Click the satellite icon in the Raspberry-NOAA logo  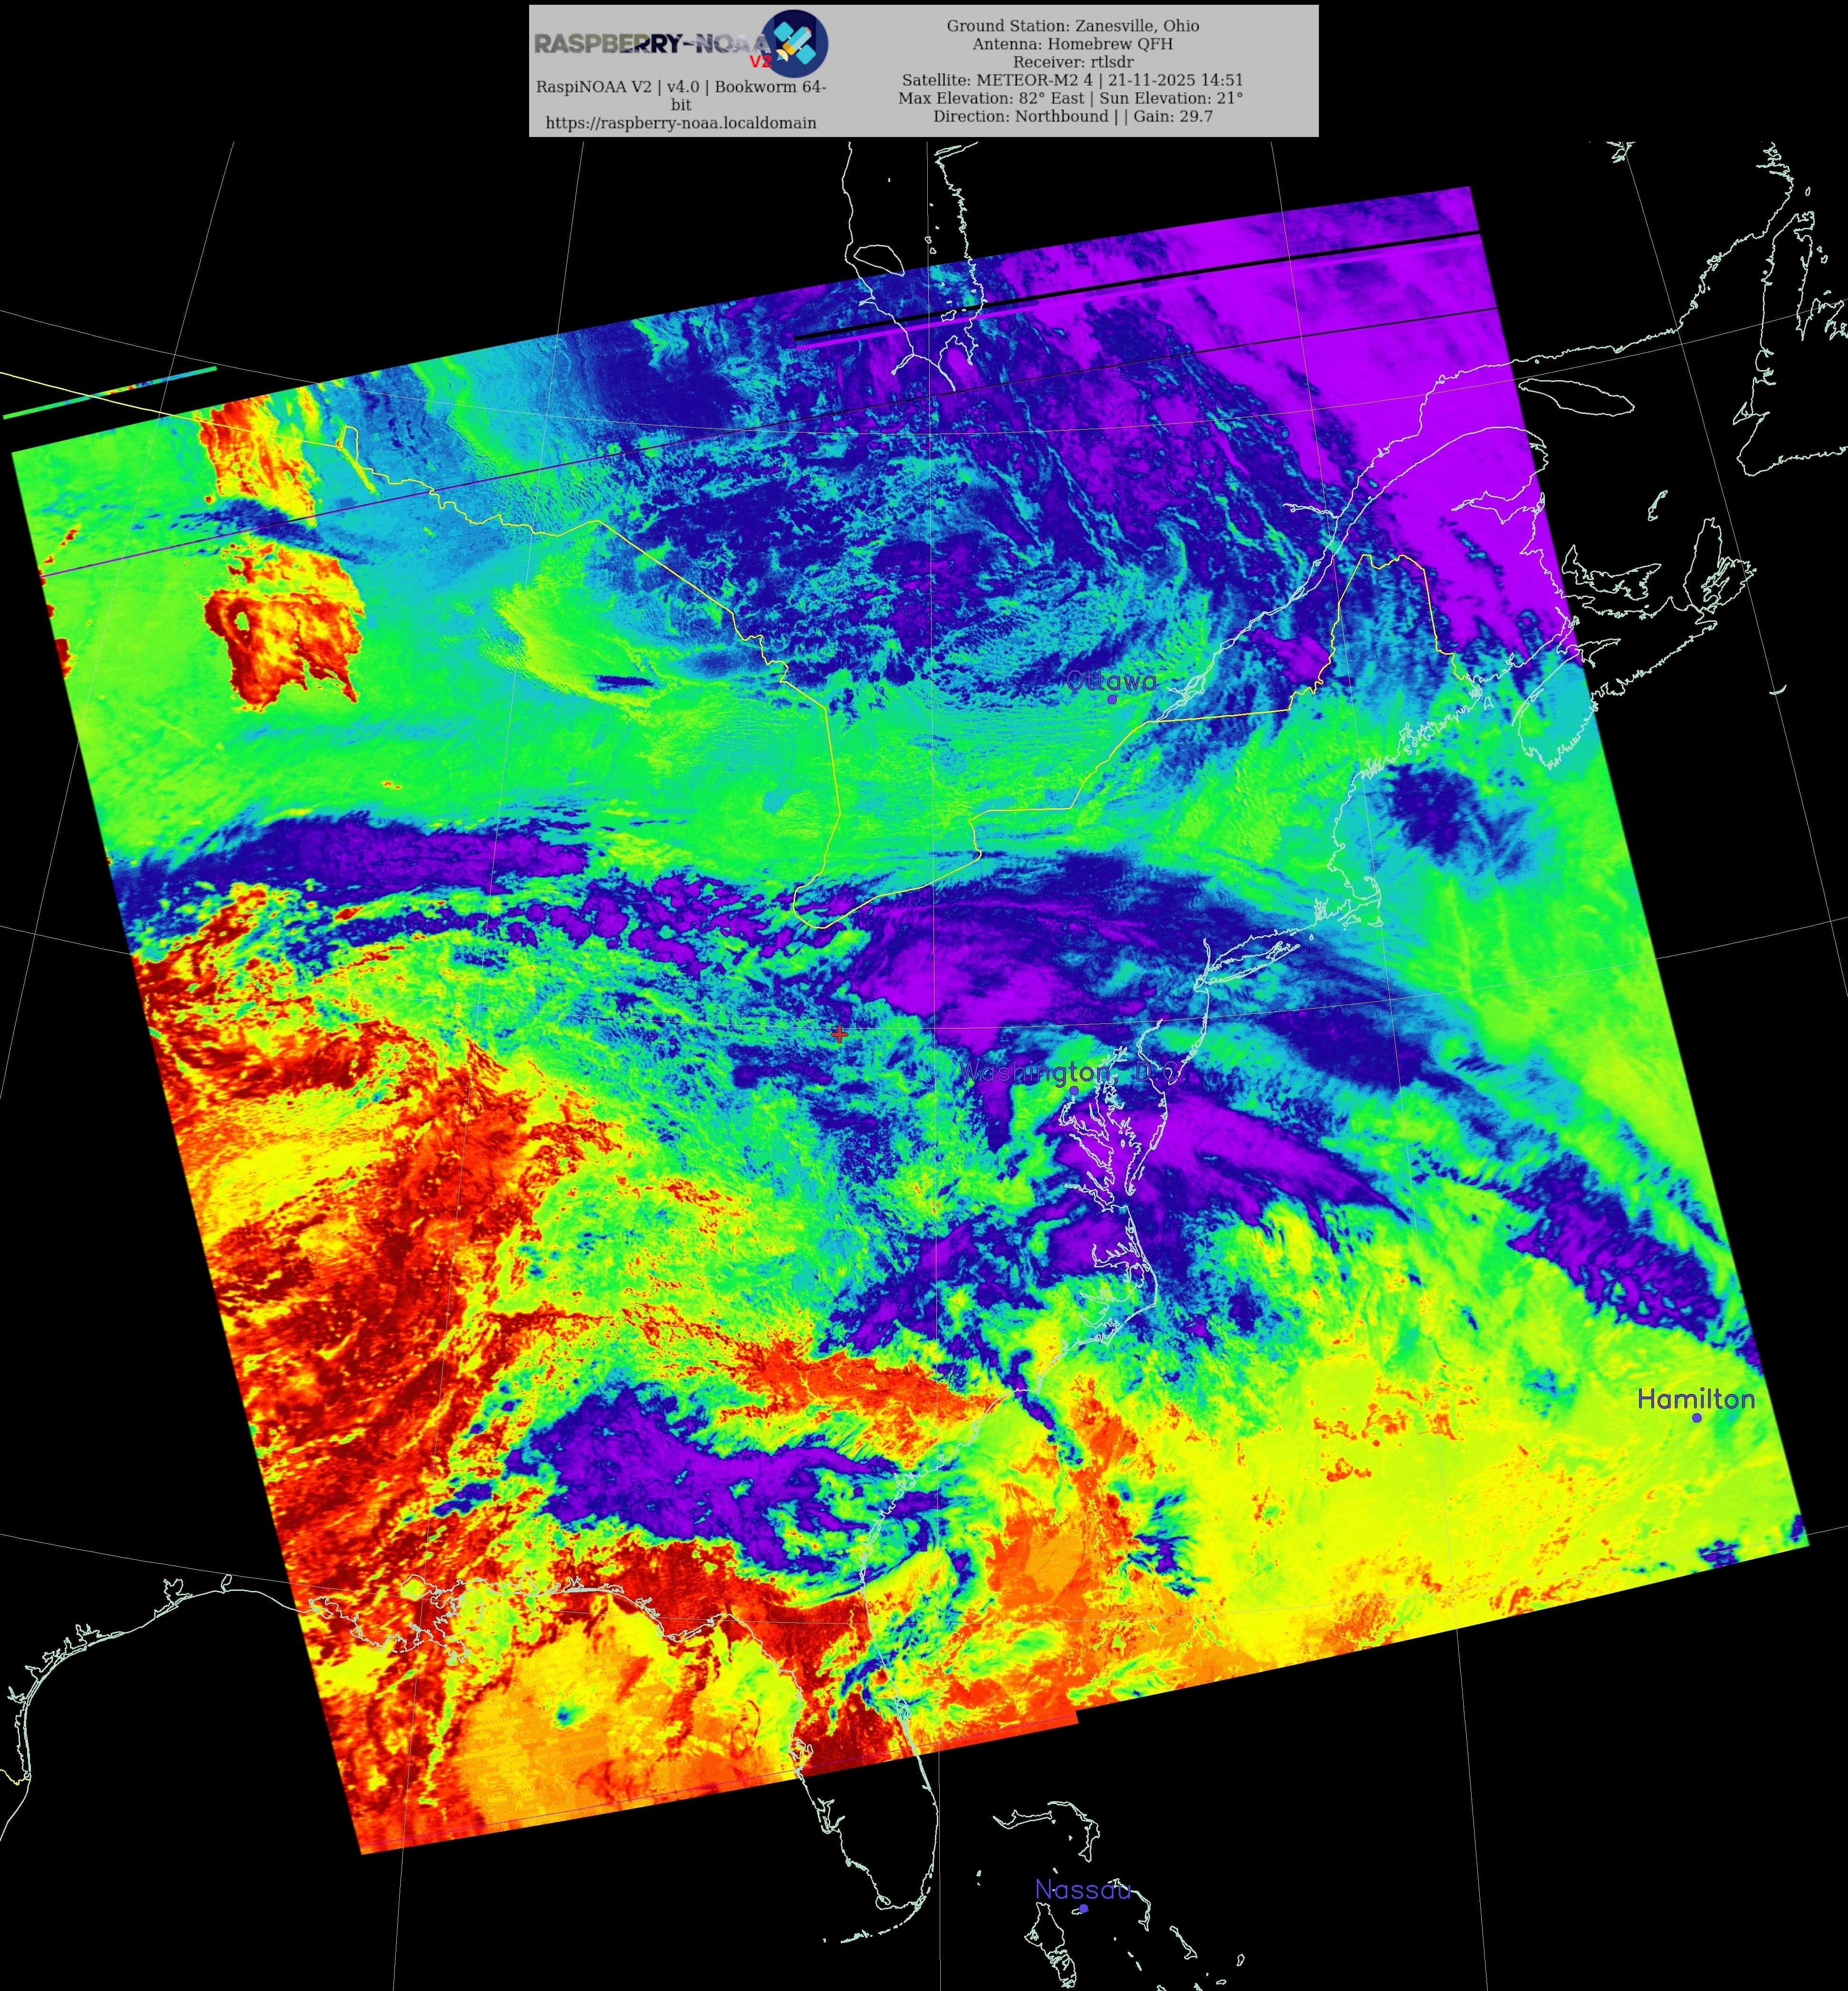[x=794, y=43]
